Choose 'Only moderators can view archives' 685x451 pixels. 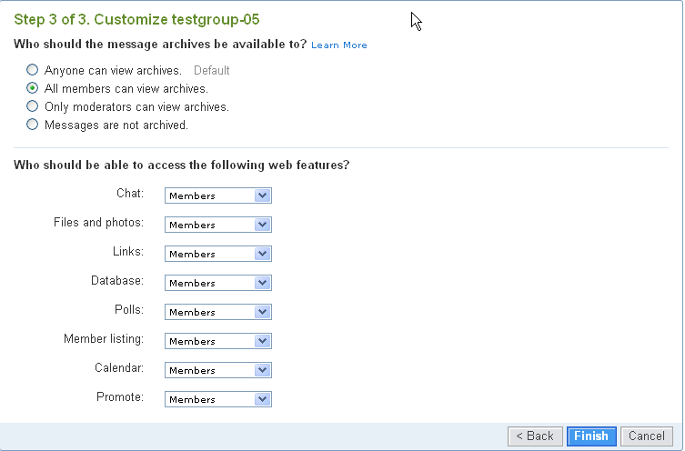(x=33, y=106)
